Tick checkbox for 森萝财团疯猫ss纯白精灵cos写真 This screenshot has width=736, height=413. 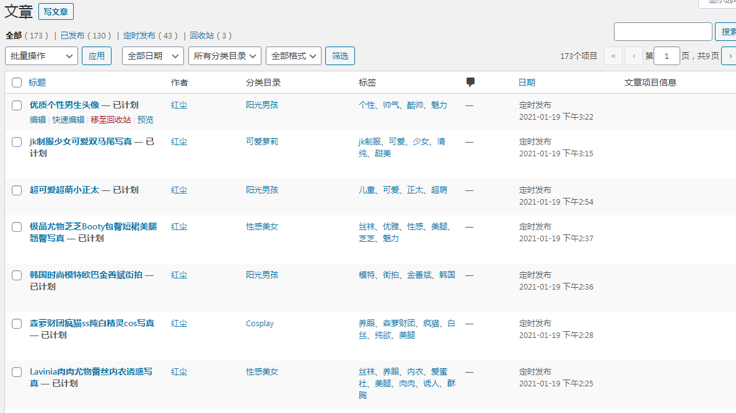[x=17, y=324]
